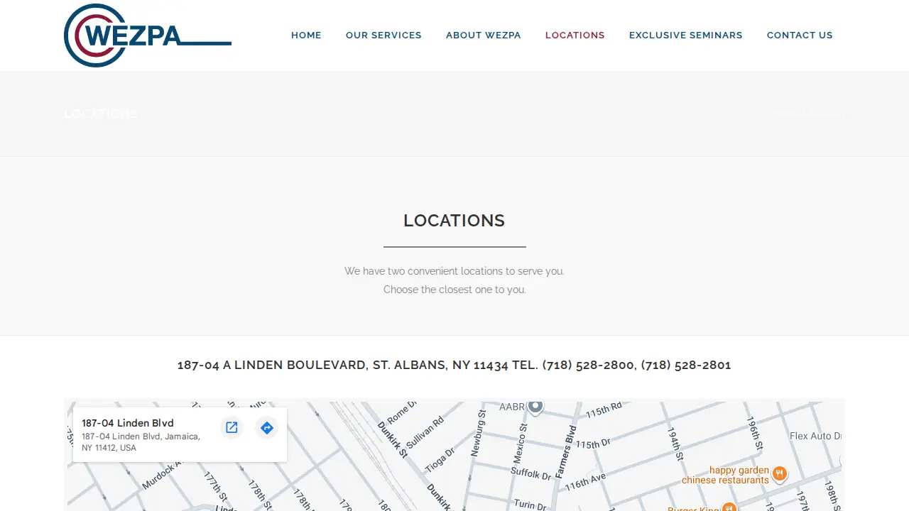909x511 pixels.
Task: Click 'Jamaica, NY 11412, USA' address text
Action: (141, 442)
